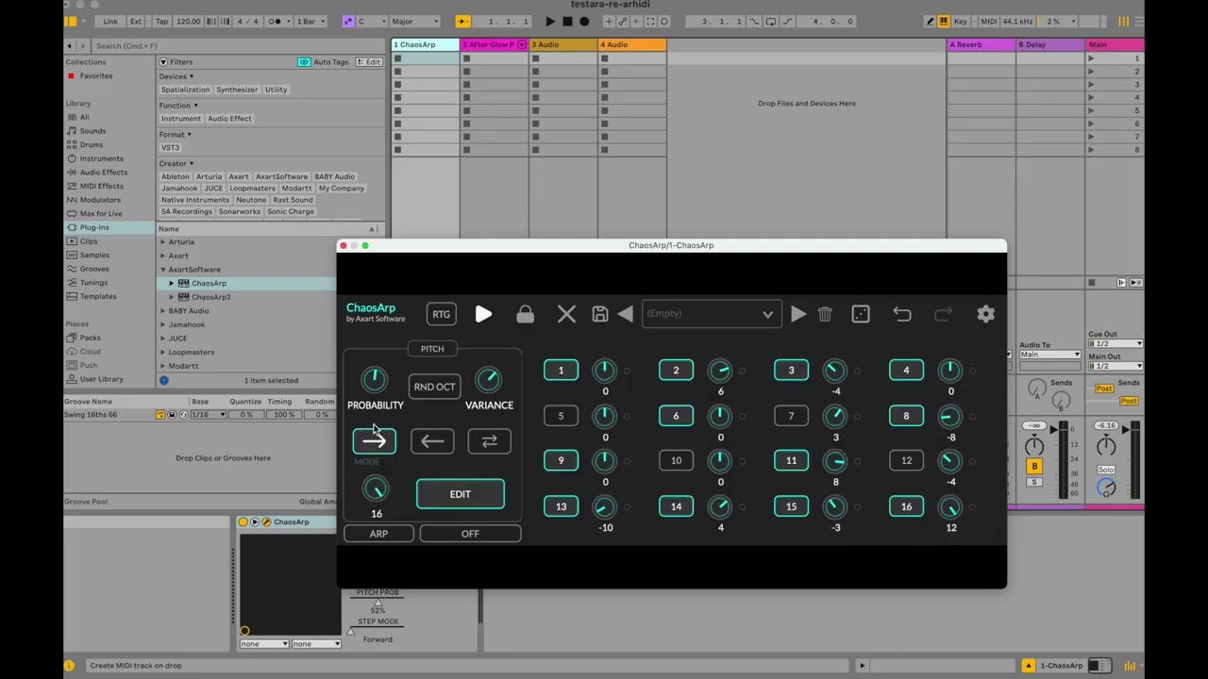Click the wrench icon on the ChaosArp device
Screen dimensions: 1208x679
click(x=266, y=522)
